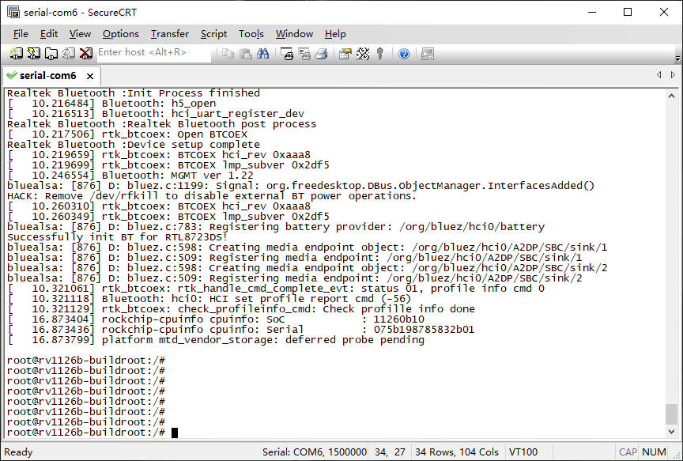The image size is (683, 461).
Task: Click the 'HACK: Remove /dev/rfkill' line
Action: click(x=212, y=196)
